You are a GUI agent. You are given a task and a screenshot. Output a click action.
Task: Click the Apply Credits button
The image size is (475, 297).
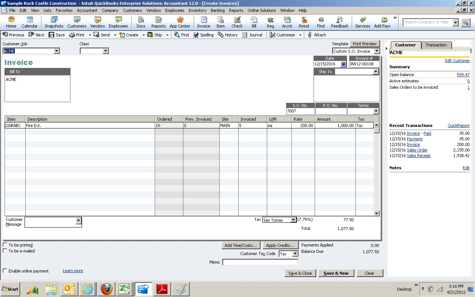280,245
